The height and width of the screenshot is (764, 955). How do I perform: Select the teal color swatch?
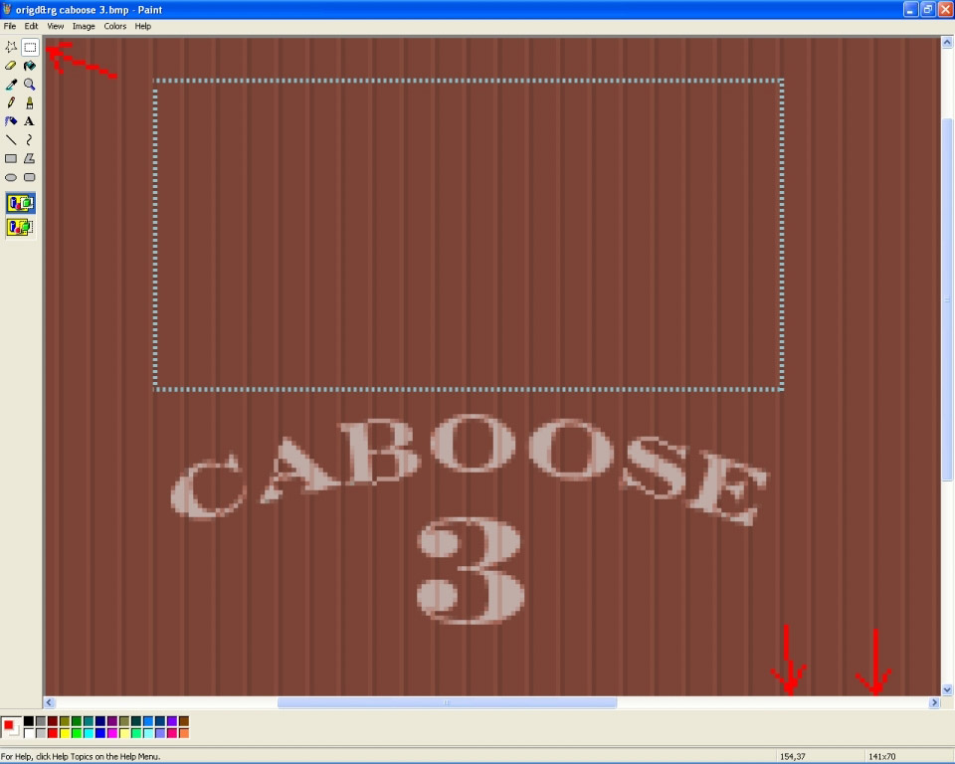tap(89, 721)
